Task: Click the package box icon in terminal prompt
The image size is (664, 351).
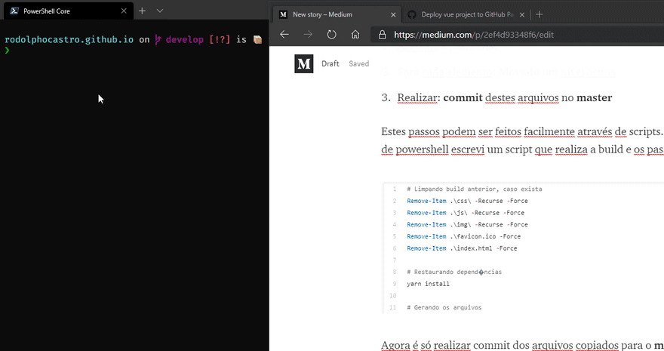Action: coord(257,39)
